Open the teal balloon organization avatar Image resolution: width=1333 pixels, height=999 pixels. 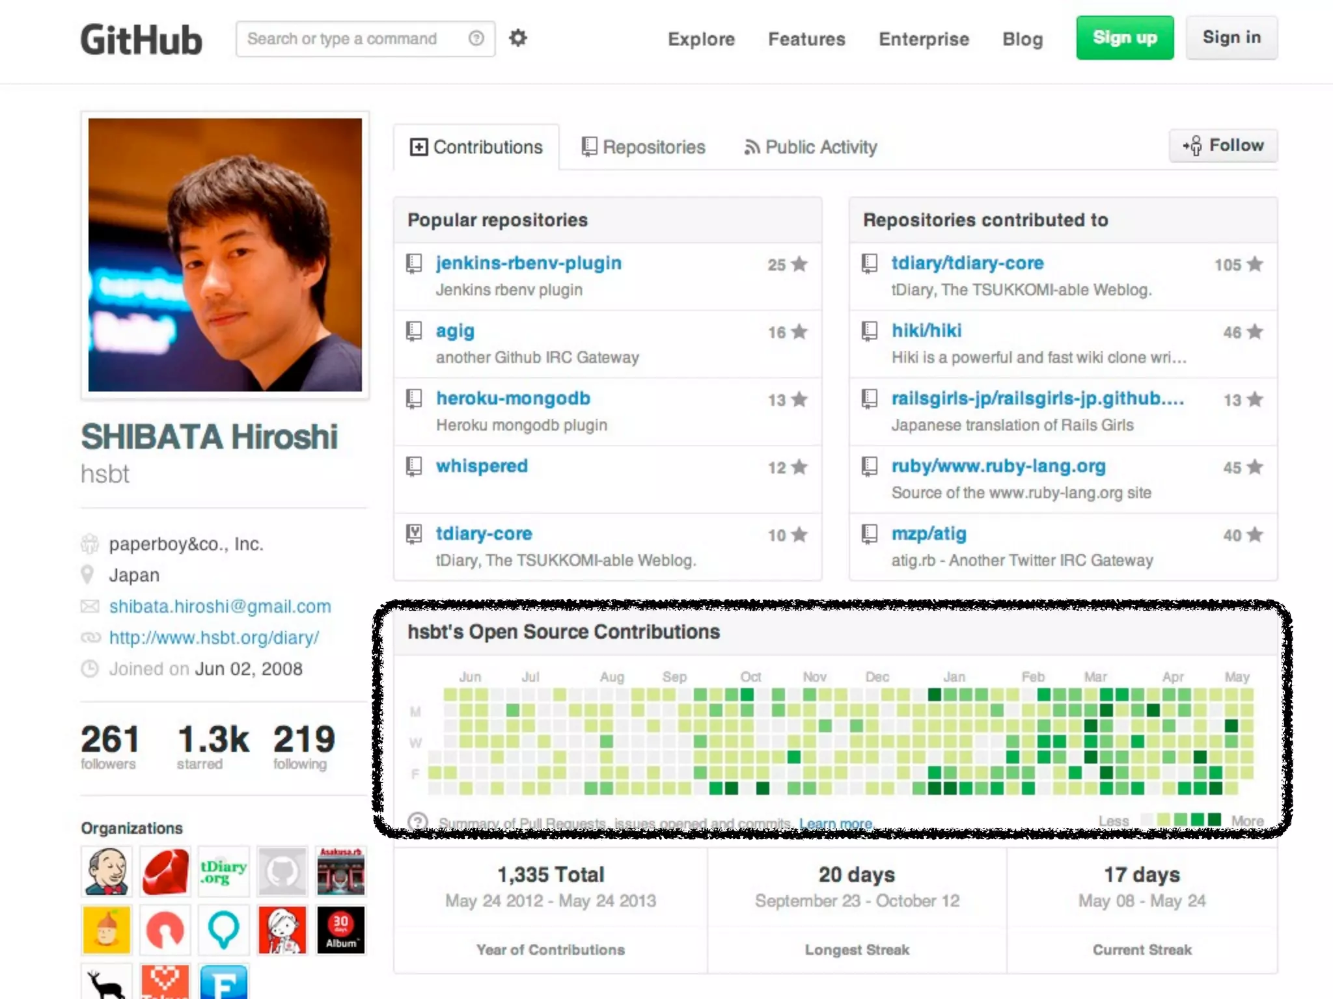pyautogui.click(x=224, y=930)
